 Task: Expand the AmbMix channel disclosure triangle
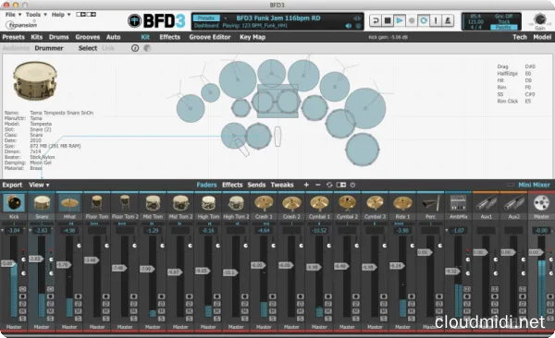click(447, 231)
